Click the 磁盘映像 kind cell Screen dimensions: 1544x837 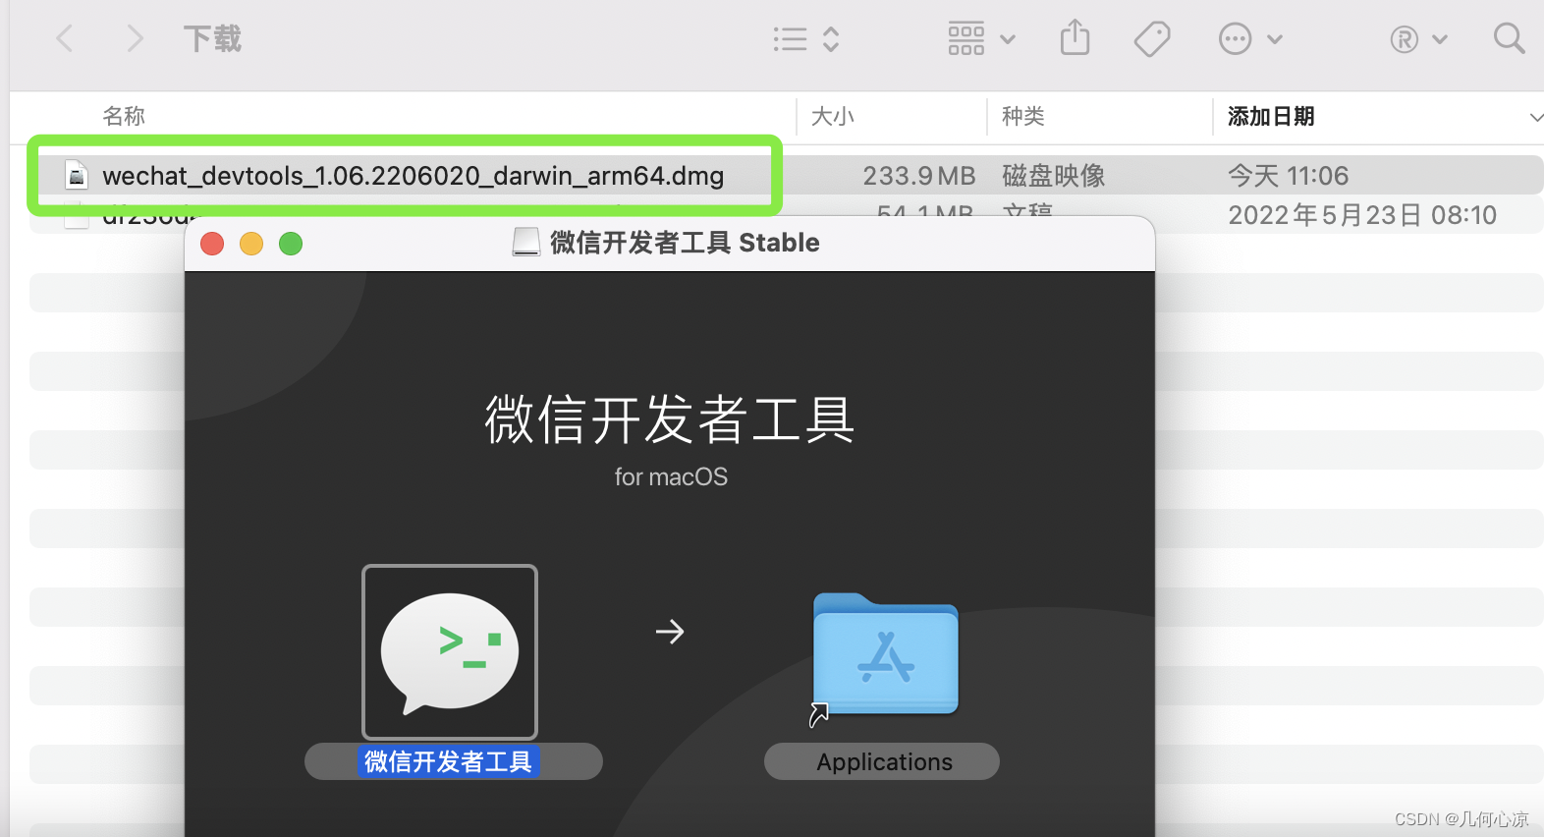click(x=1053, y=176)
